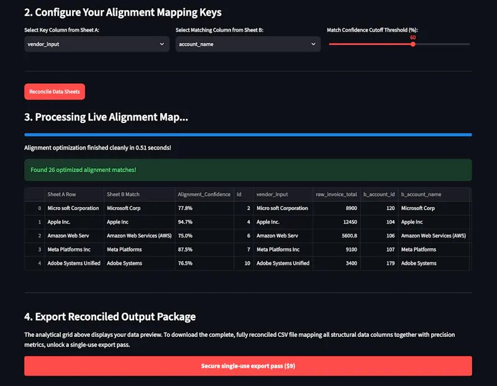497x386 pixels.
Task: Click the chevron arrow beside vendor_input
Action: 162,44
